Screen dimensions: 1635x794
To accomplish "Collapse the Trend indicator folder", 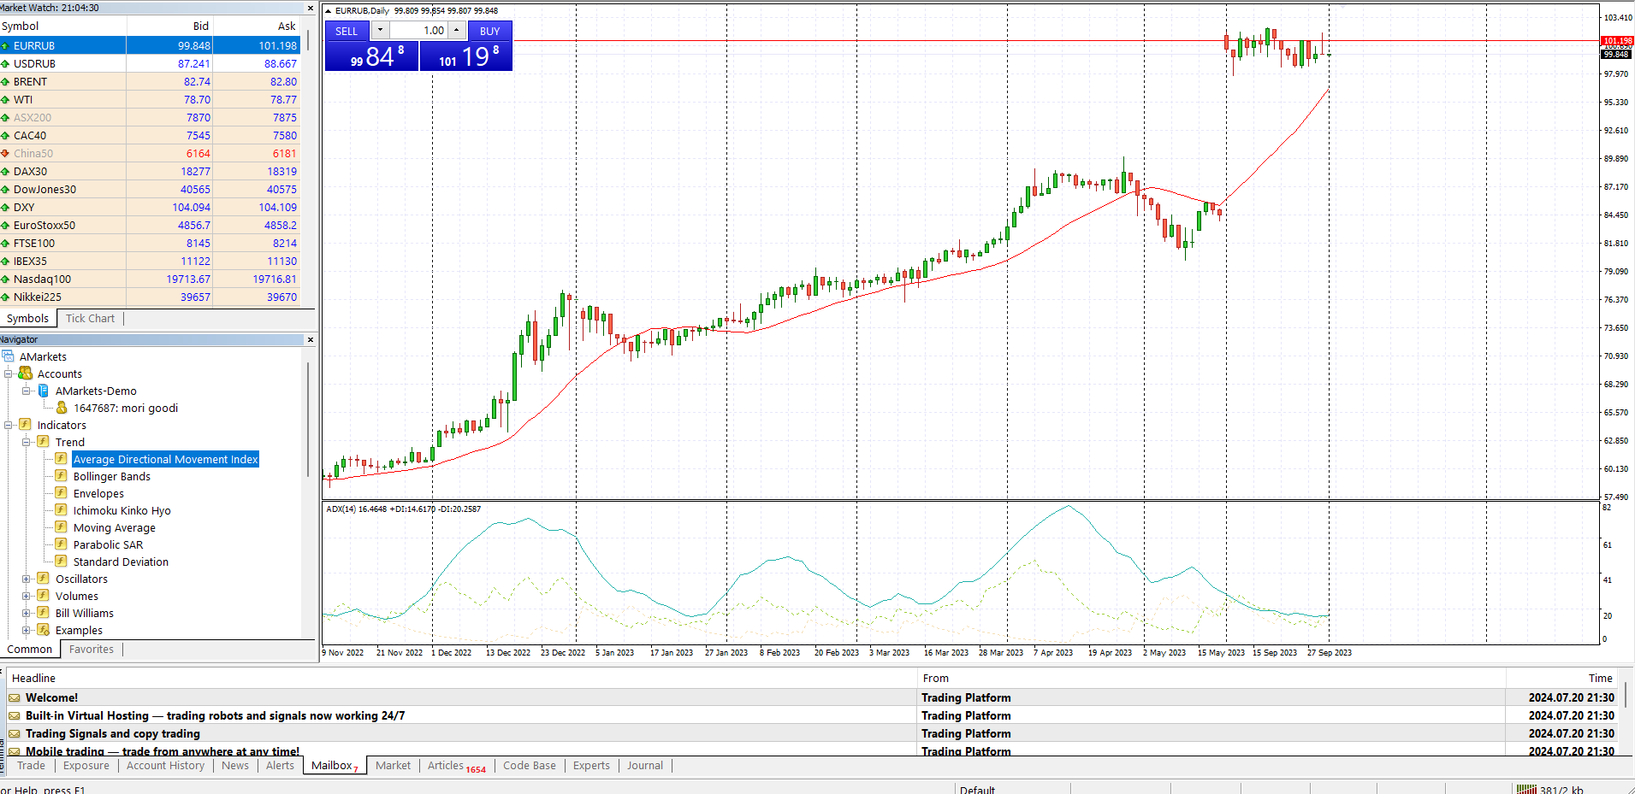I will 26,442.
